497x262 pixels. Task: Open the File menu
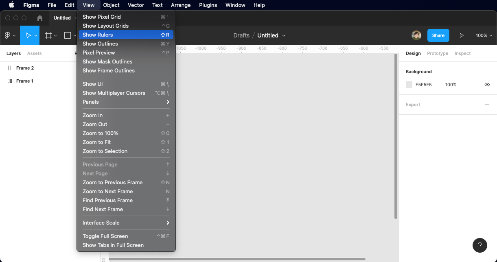(52, 5)
